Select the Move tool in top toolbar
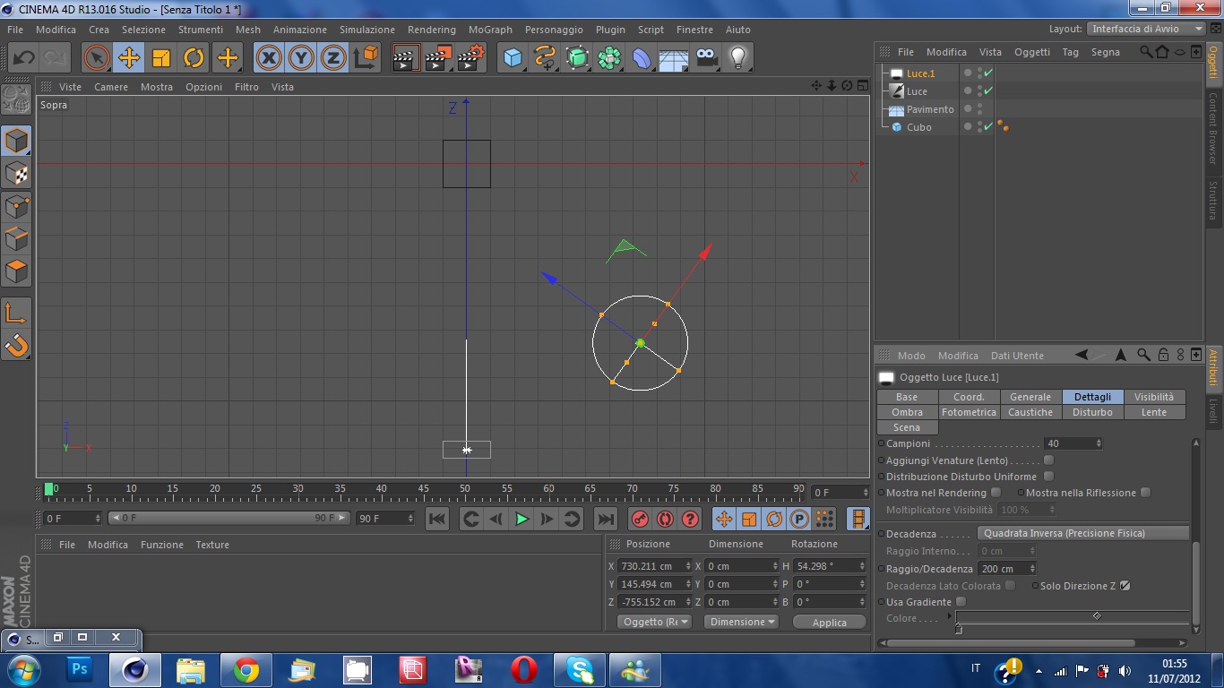Image resolution: width=1224 pixels, height=688 pixels. tap(129, 58)
